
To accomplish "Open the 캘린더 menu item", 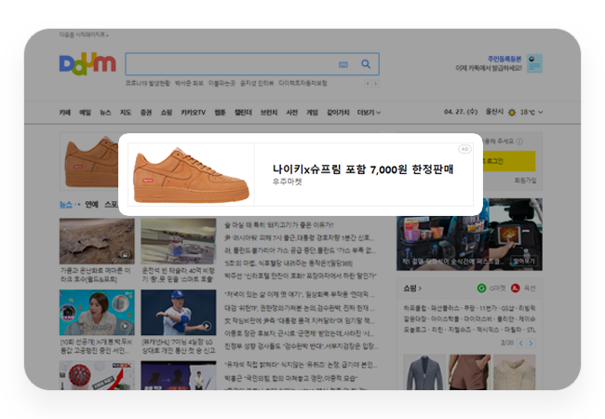I will click(x=243, y=113).
